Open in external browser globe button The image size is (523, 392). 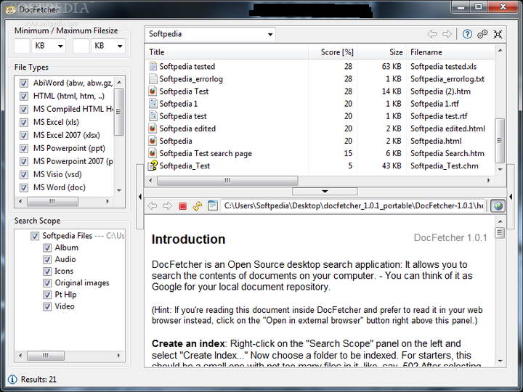click(498, 206)
